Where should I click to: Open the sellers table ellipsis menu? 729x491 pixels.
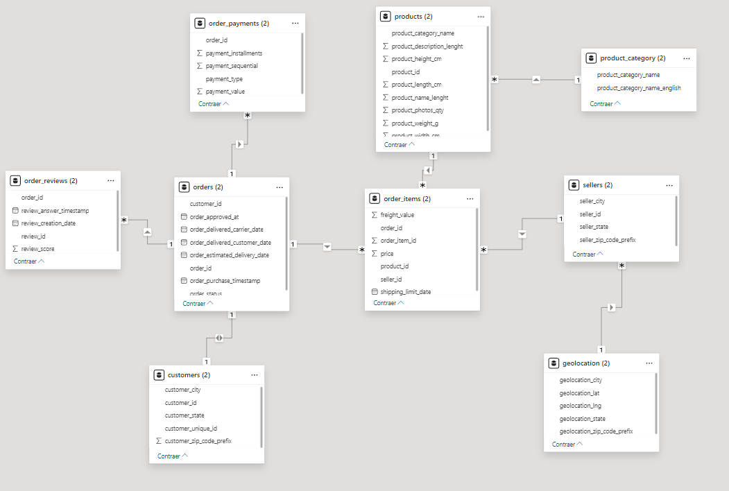pos(669,185)
